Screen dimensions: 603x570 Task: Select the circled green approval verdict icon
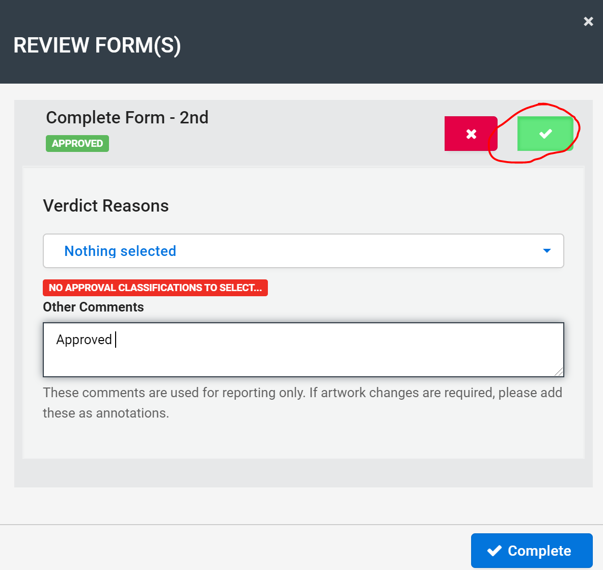[x=545, y=133]
